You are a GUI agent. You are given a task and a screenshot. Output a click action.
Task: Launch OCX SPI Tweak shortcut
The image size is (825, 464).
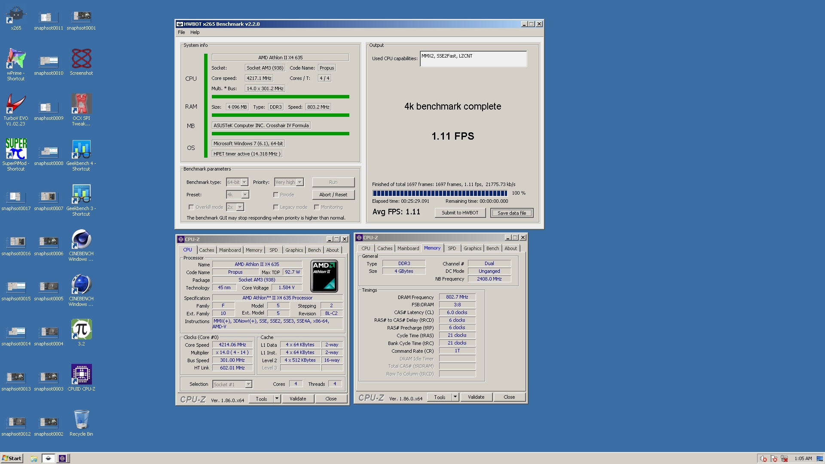click(81, 109)
